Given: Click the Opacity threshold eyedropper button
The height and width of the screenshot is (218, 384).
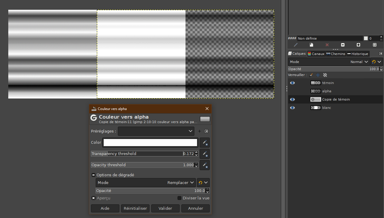Looking at the screenshot, I should point(205,165).
